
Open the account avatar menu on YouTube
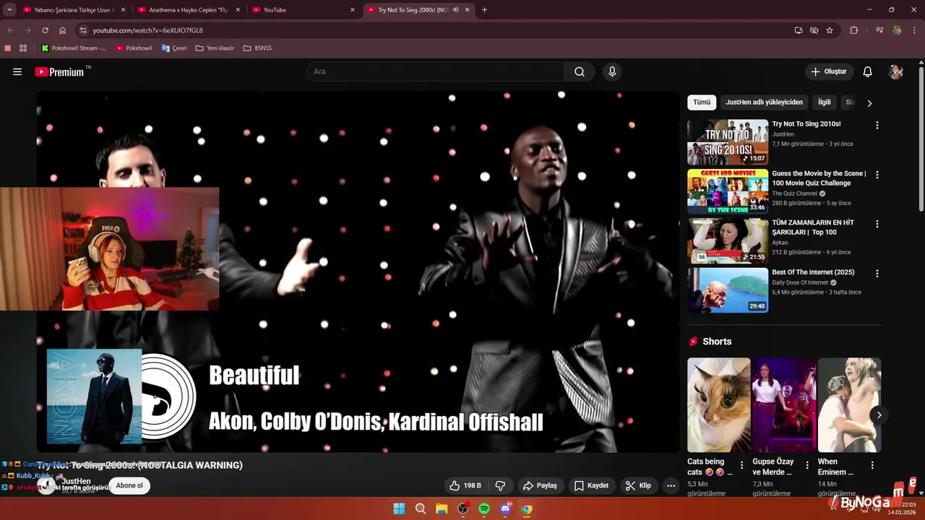(896, 71)
